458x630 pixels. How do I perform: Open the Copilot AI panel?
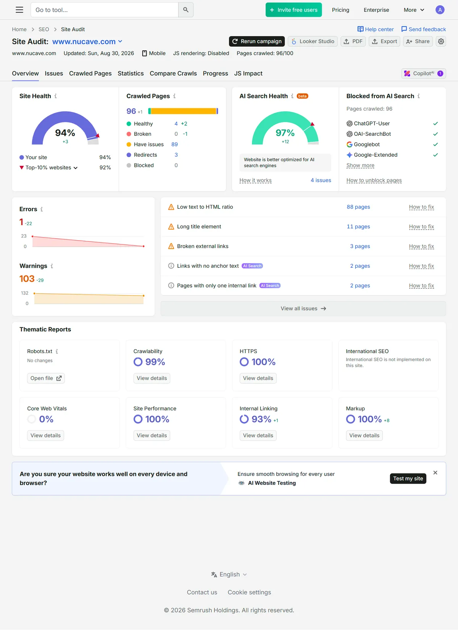click(x=424, y=73)
